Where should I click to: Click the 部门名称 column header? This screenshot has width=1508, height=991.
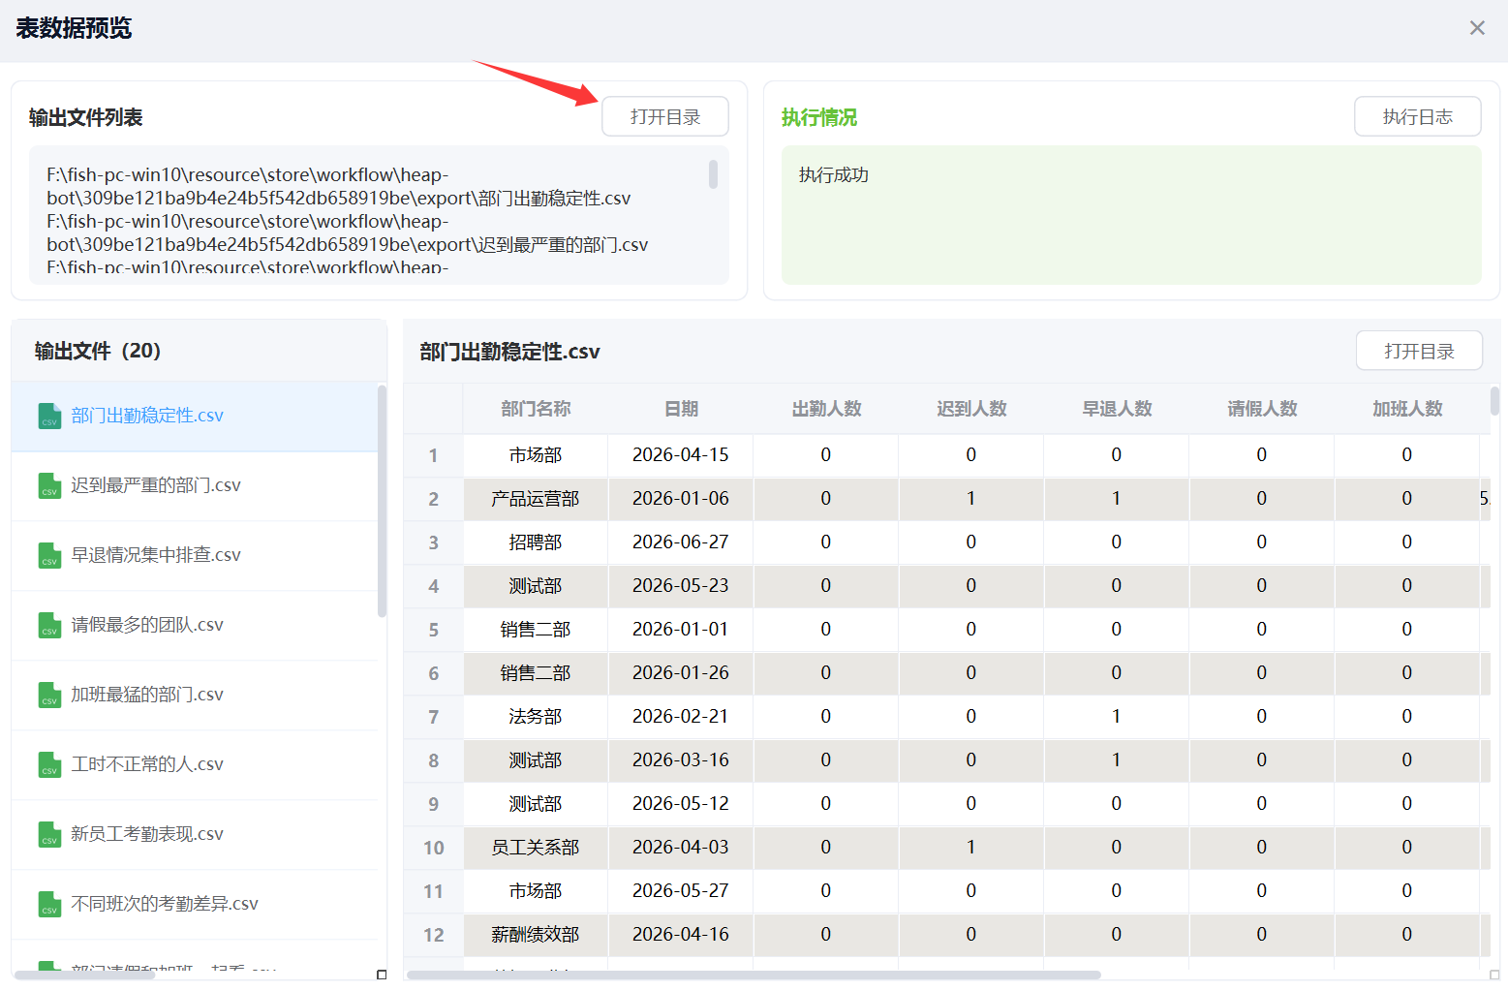coord(536,409)
